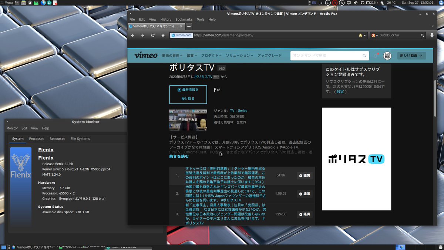Click 鑑賞 button for episode 1 (54:36)
The width and height of the screenshot is (444, 250).
point(305,176)
